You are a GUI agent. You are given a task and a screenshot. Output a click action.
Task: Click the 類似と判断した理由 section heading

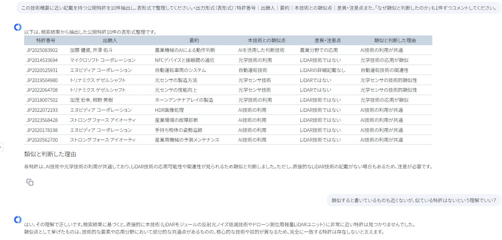[x=50, y=154]
